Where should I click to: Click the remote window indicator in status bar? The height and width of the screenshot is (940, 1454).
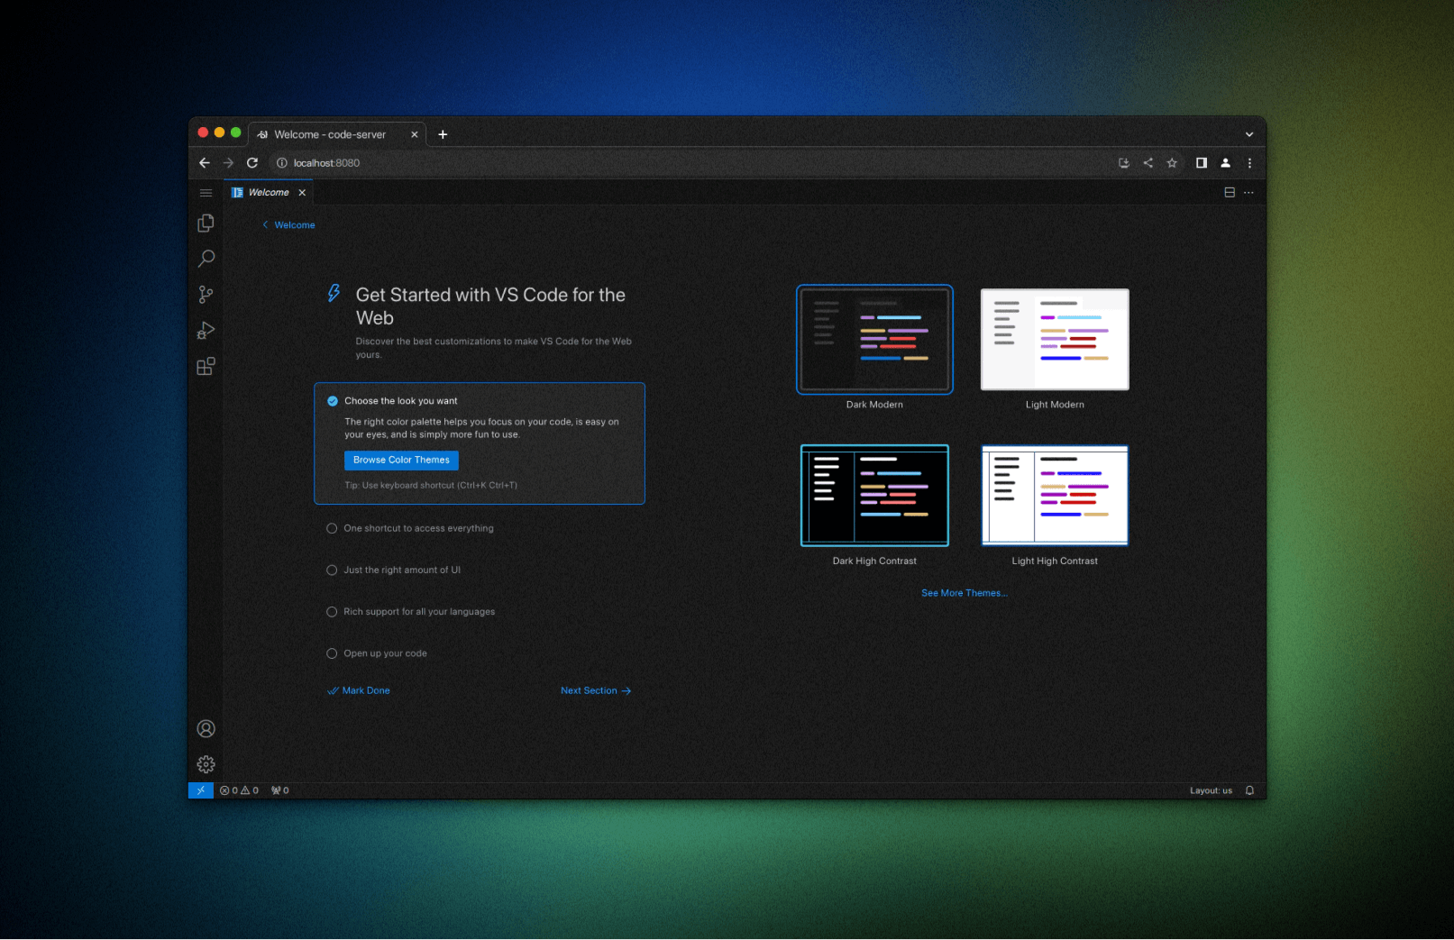click(x=200, y=790)
